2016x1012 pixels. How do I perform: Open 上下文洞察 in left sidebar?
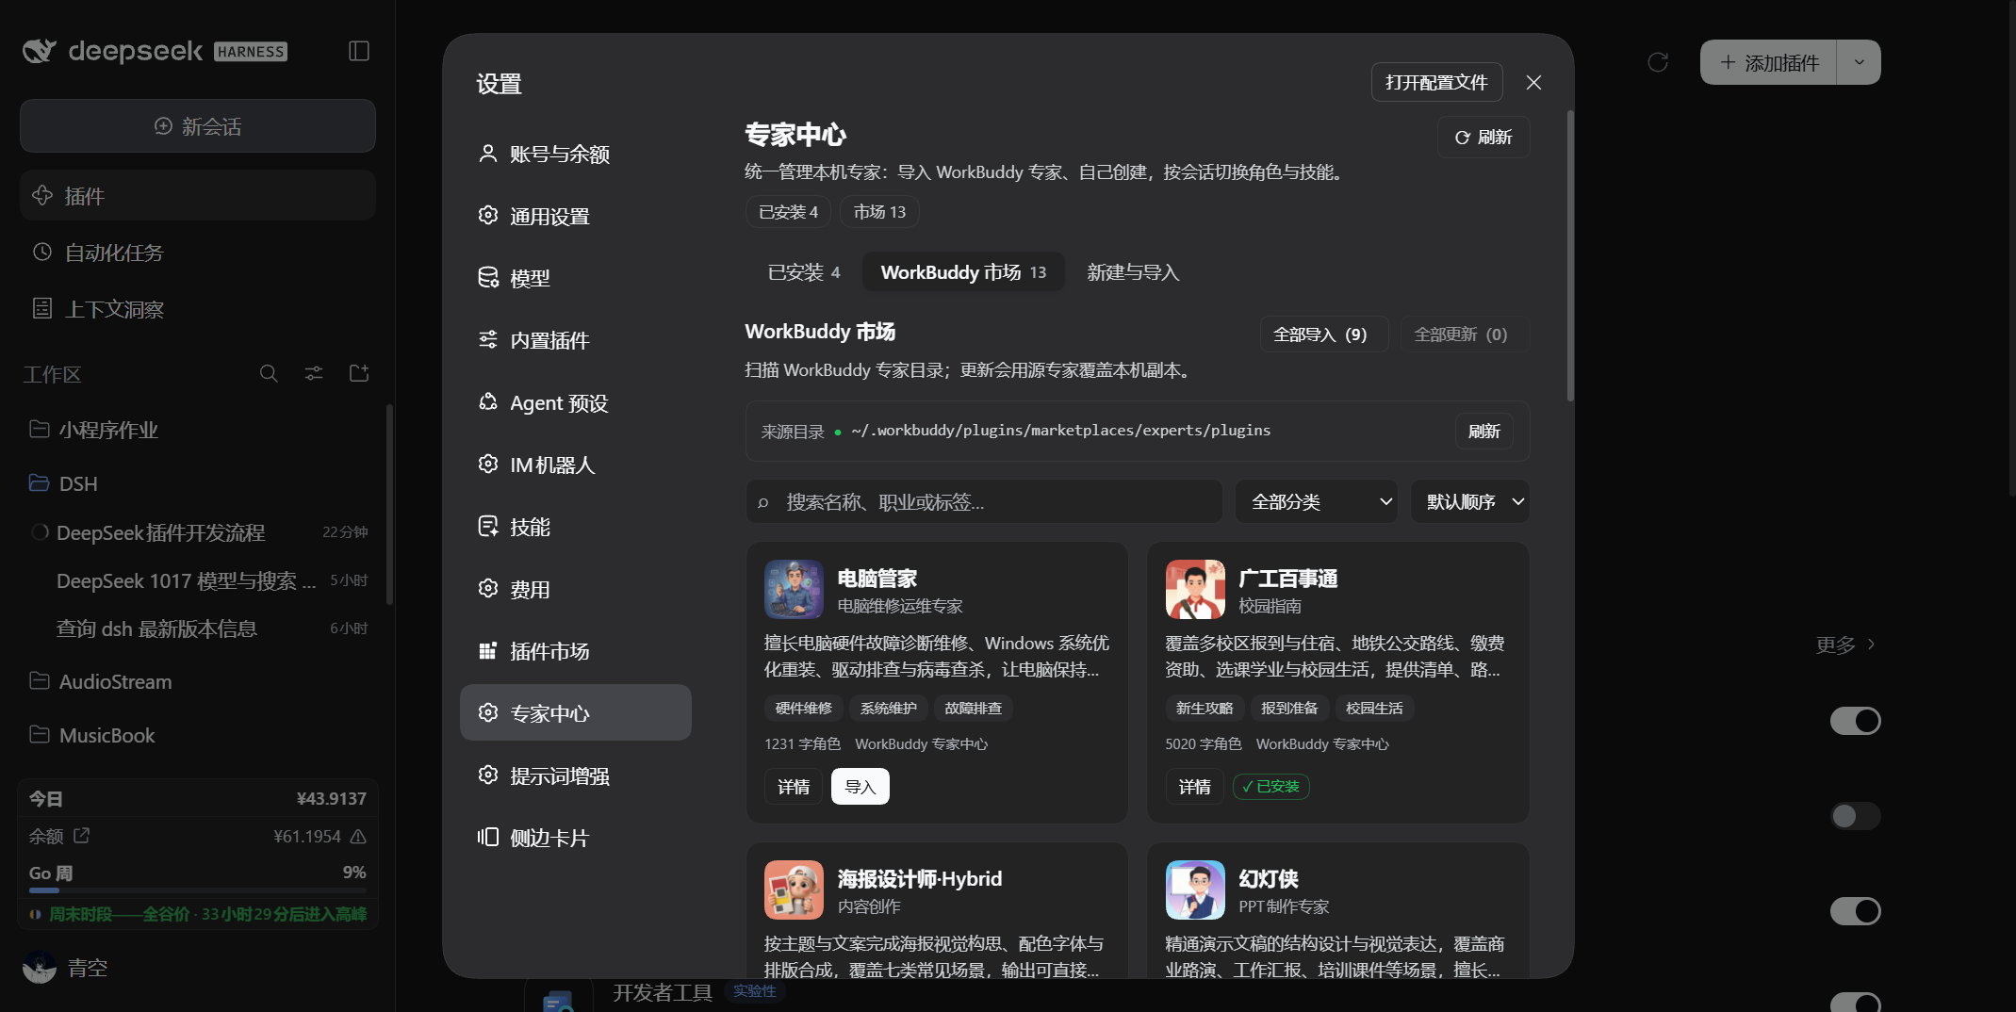[198, 309]
